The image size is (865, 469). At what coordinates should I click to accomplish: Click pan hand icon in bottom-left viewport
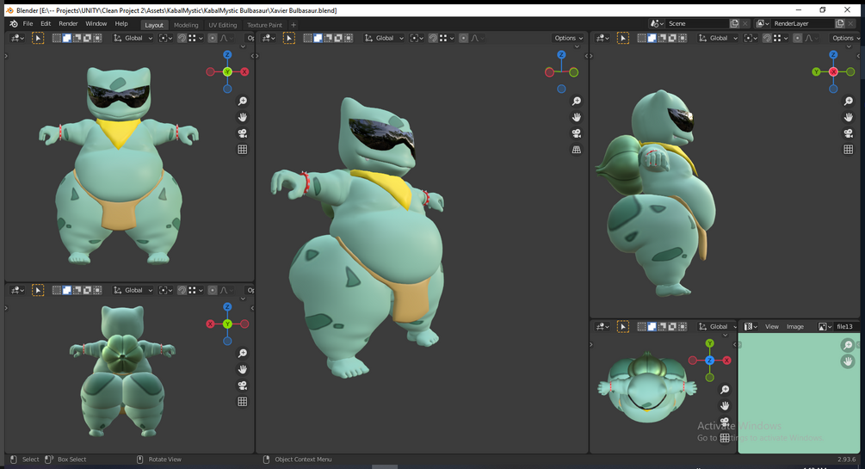click(x=242, y=369)
